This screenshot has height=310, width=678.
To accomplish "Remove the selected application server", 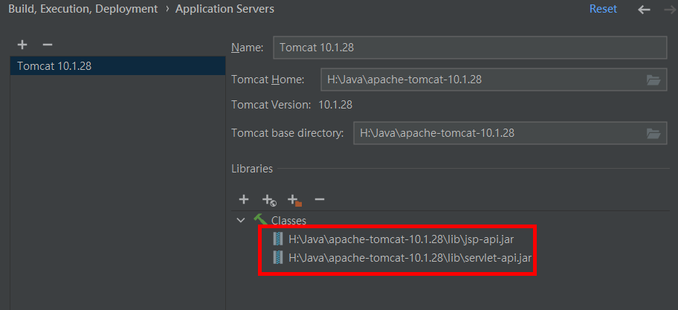I will tap(48, 45).
